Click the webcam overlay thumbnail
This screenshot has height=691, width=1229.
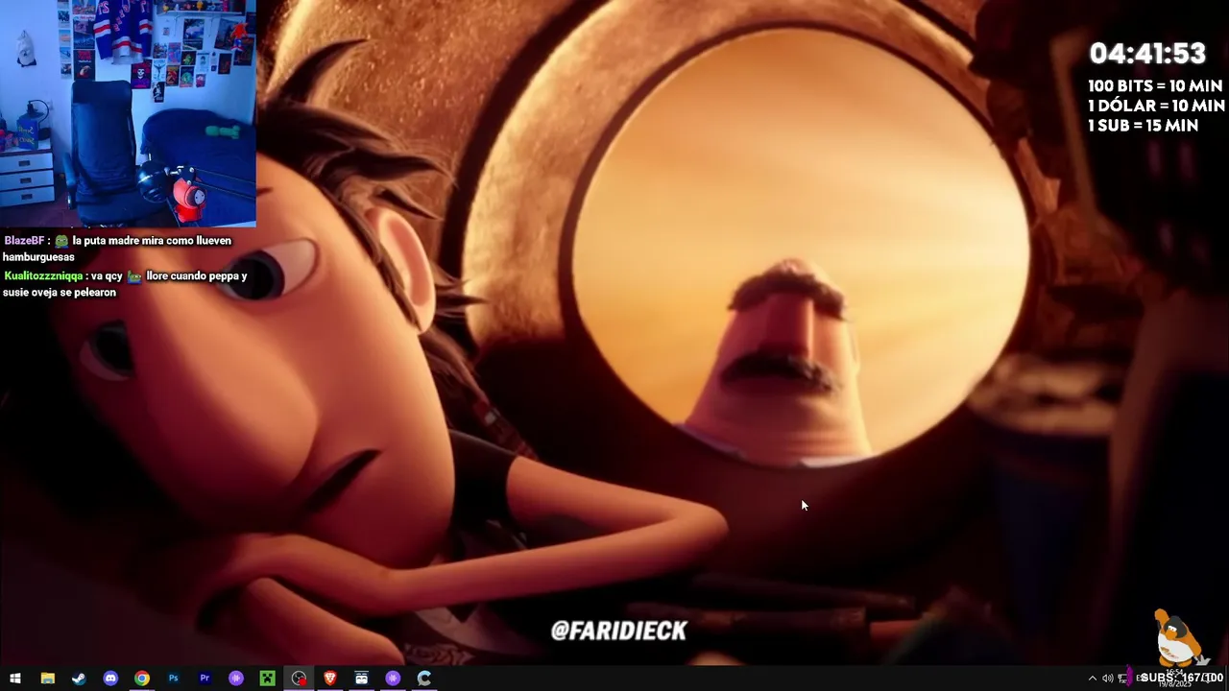tap(128, 113)
